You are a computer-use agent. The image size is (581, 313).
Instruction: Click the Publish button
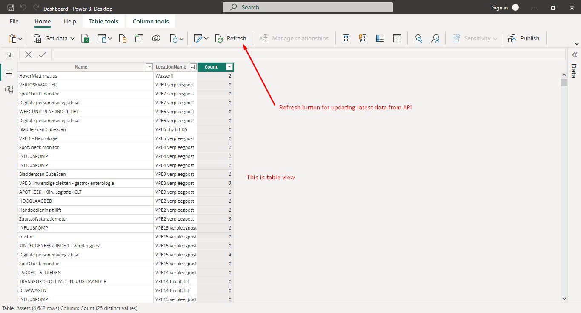click(524, 39)
